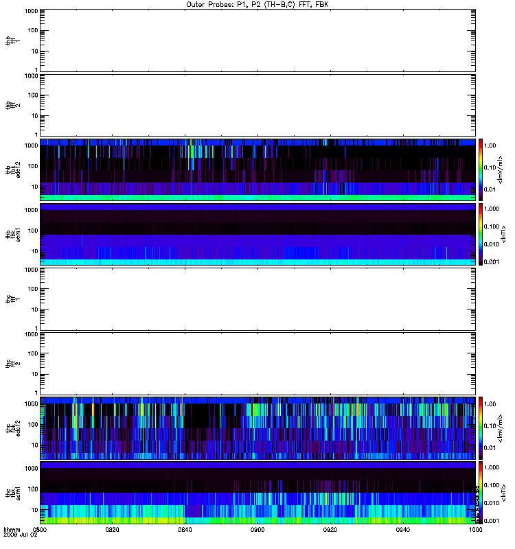Click the '<|mV/m|>' unit label beside thc edc12
The height and width of the screenshot is (549, 515).
[501, 428]
